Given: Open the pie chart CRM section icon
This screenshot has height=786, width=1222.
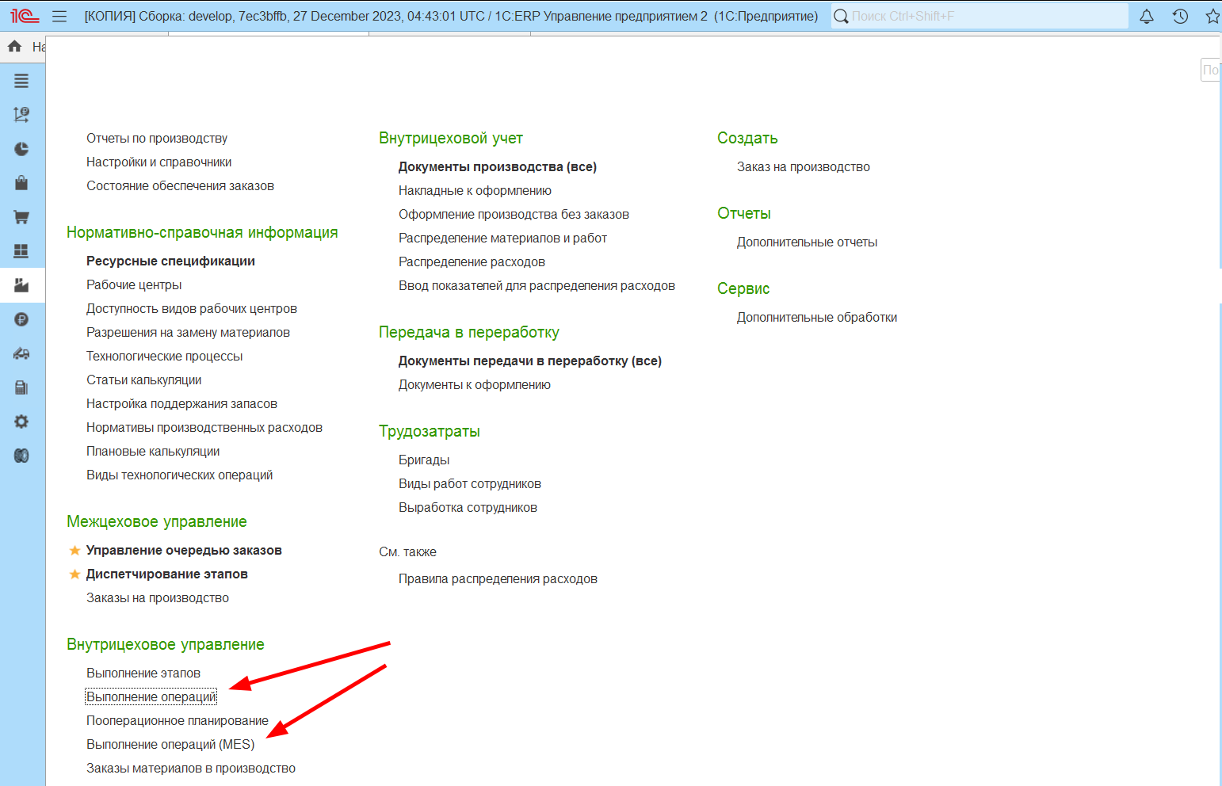Looking at the screenshot, I should point(21,149).
